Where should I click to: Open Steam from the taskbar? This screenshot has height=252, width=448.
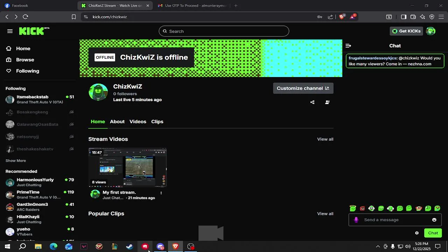(x=129, y=246)
